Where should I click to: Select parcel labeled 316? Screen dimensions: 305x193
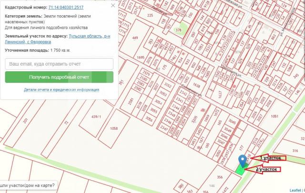tap(295, 151)
